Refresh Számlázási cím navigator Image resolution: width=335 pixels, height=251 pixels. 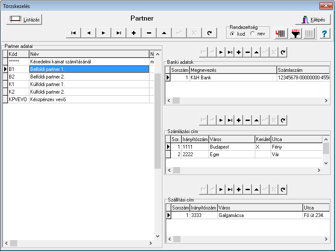pyautogui.click(x=283, y=120)
